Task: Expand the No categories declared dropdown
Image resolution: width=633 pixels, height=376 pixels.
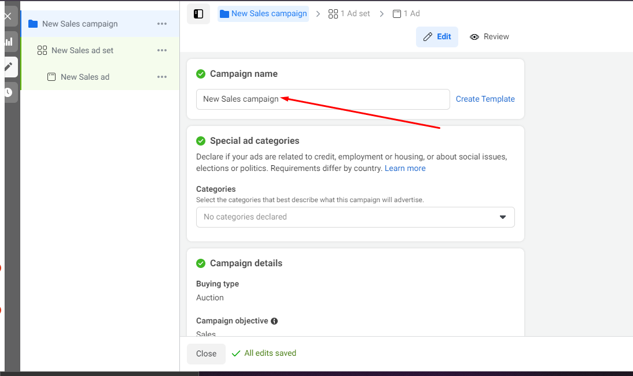Action: 355,217
